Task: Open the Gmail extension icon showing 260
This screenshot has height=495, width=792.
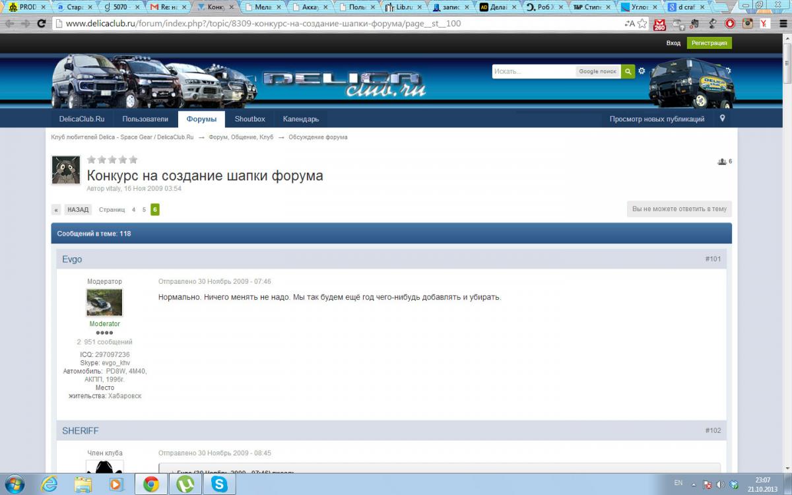Action: tap(659, 24)
